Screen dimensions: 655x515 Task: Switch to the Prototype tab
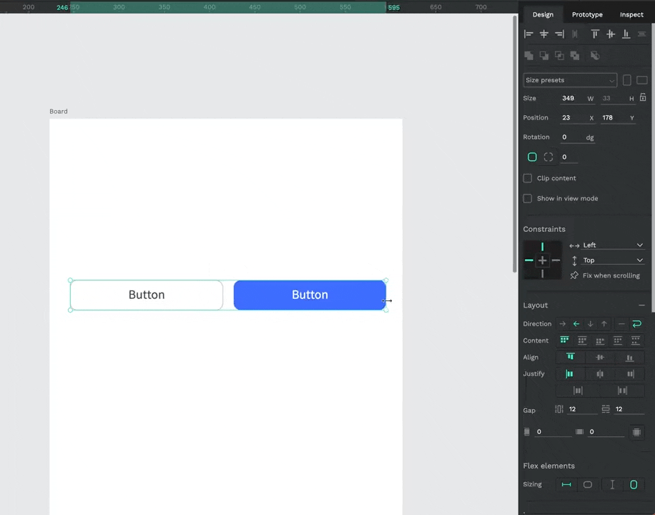(587, 14)
